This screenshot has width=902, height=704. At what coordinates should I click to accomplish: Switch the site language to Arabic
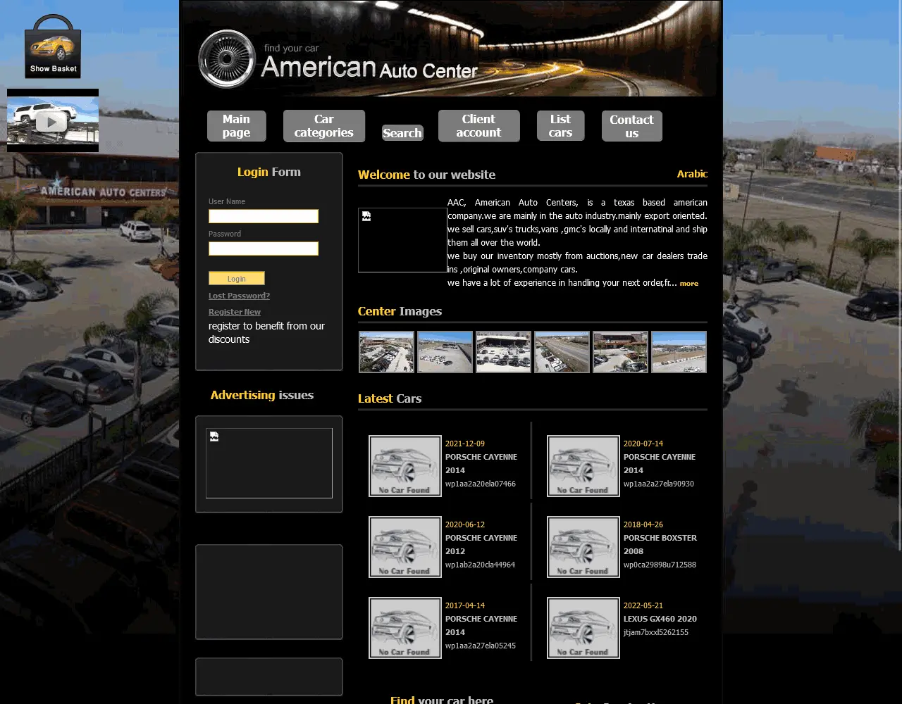click(692, 174)
